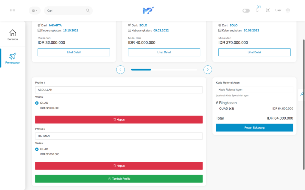Click the carousel progress bar
Image resolution: width=305 pixels, height=190 pixels.
click(x=164, y=70)
